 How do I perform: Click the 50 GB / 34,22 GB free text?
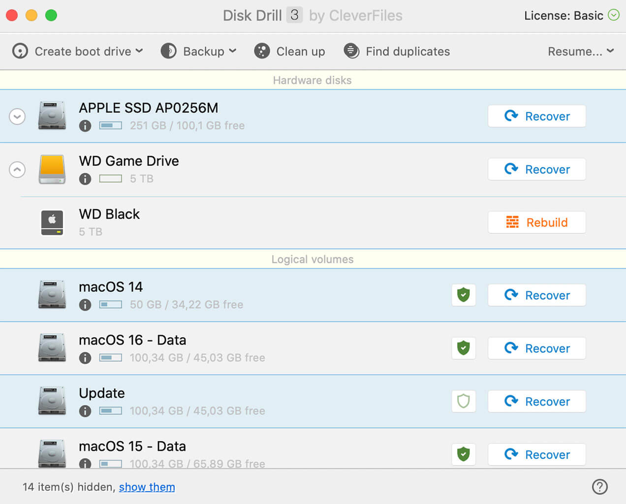click(187, 305)
